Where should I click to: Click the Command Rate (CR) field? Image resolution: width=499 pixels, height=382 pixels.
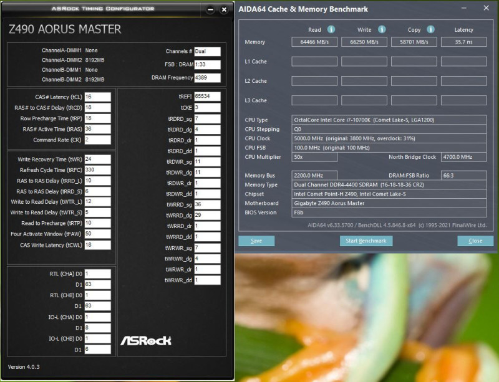[98, 140]
